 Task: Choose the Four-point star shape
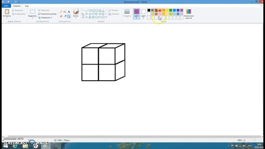[x=87, y=17]
